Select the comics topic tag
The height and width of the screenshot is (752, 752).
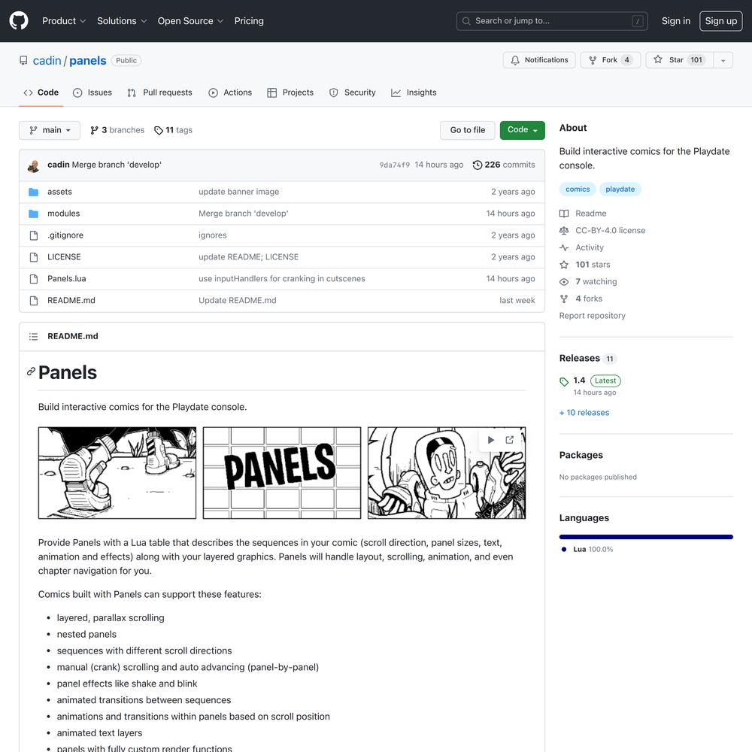578,189
